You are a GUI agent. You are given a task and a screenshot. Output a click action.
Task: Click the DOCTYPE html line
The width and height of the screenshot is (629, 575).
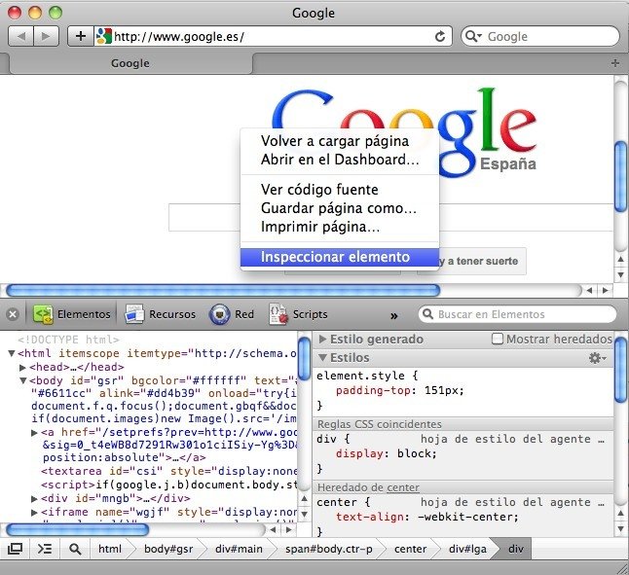pos(68,340)
